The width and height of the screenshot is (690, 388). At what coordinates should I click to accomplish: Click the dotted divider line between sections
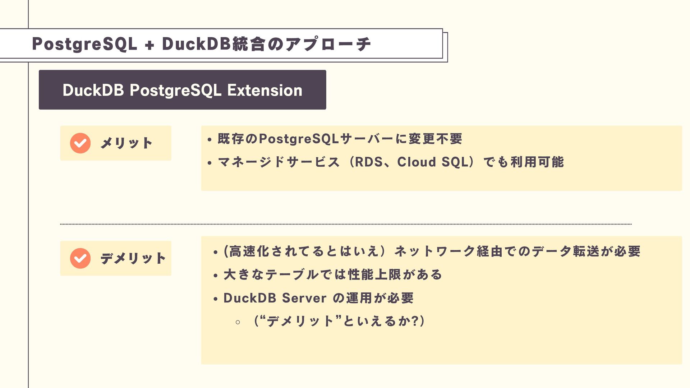[346, 224]
